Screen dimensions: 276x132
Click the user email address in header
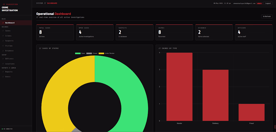(x=244, y=3)
